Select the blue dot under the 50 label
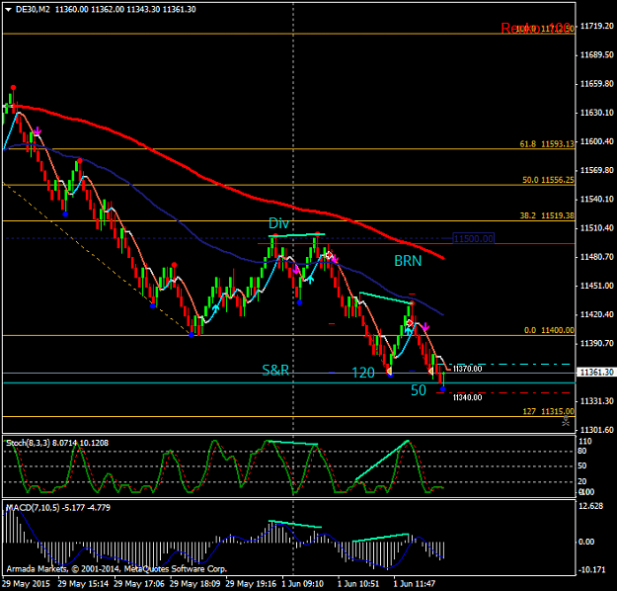Image resolution: width=617 pixels, height=591 pixels. (442, 389)
